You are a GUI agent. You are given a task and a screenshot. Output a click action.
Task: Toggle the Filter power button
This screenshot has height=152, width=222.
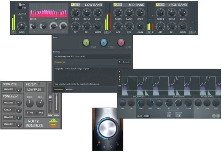tap(39, 85)
